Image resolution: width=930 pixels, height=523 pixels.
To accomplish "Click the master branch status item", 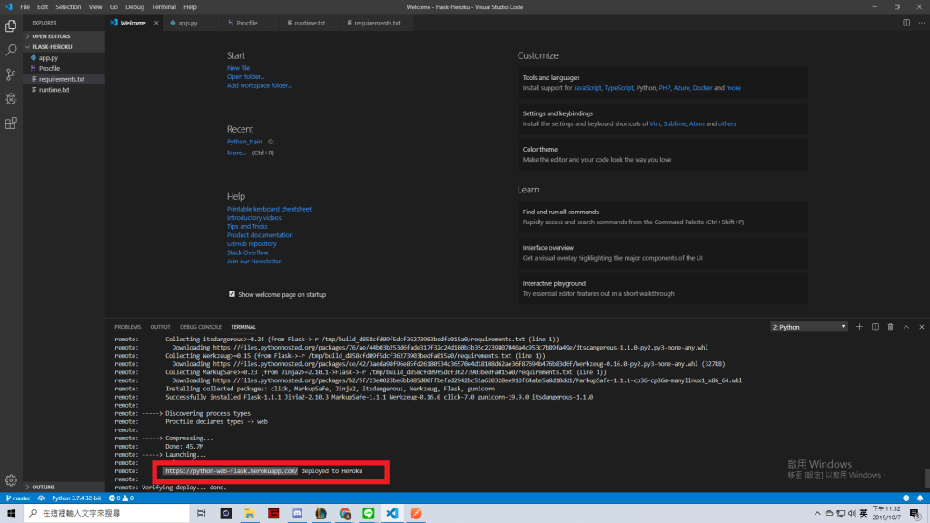I will point(18,498).
